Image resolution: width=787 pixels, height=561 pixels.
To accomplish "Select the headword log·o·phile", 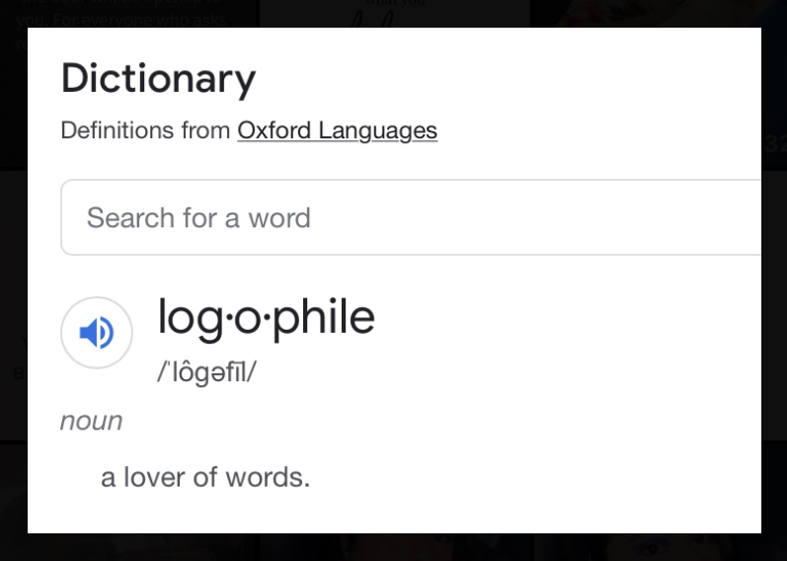I will [267, 318].
